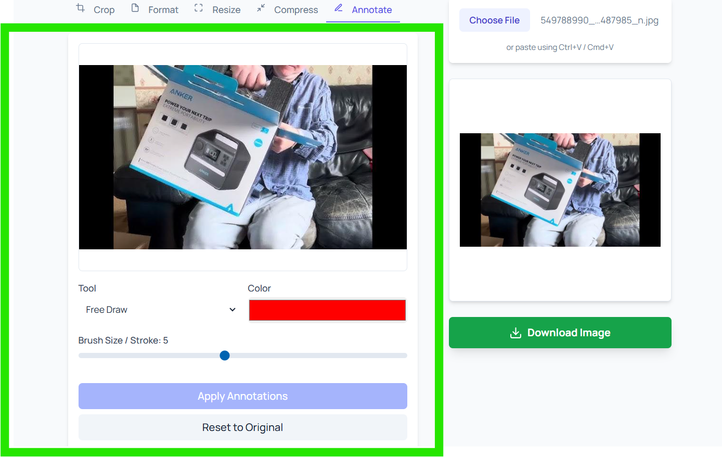Open the Free Draw tool dropdown

tap(159, 309)
